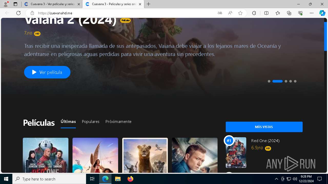Switch to the Últimas tab
328x184 pixels.
pyautogui.click(x=68, y=122)
